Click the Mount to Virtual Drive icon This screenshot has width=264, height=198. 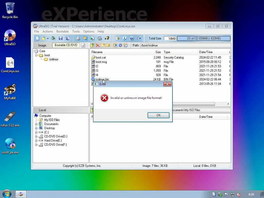pos(100,38)
